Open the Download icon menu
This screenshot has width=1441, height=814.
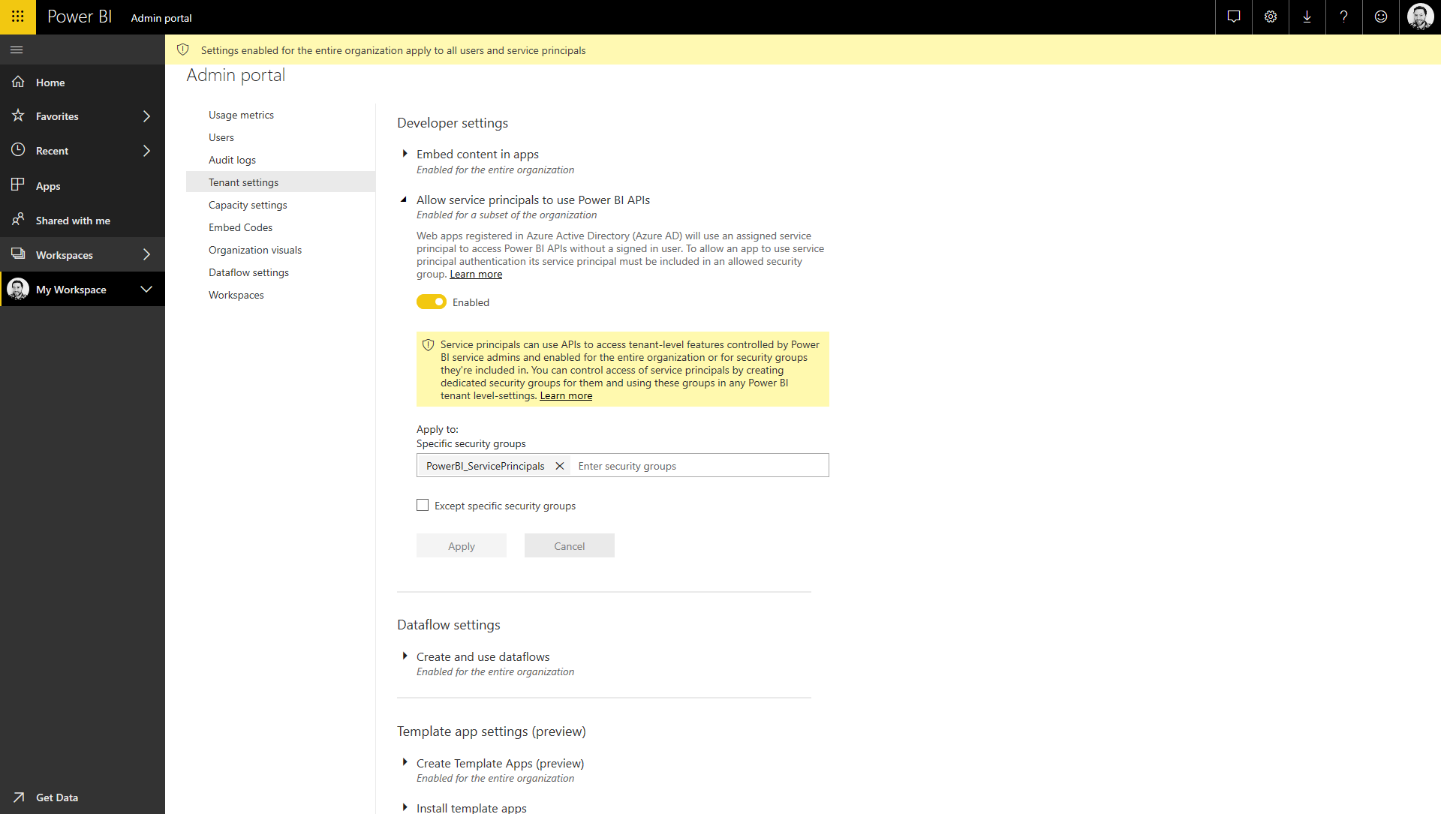1307,18
